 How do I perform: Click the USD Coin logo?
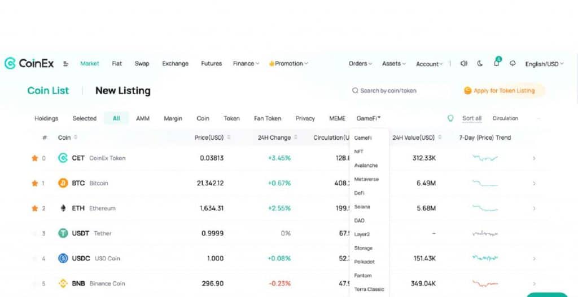click(x=63, y=258)
